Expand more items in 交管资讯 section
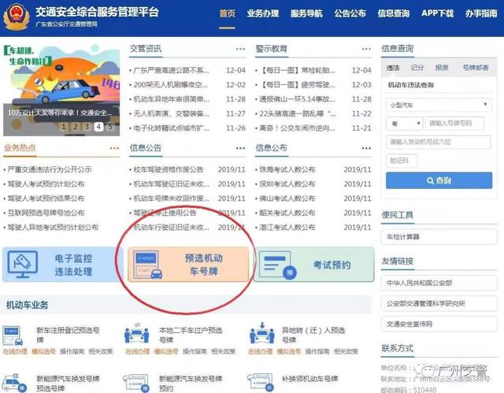This screenshot has width=504, height=393. 239,50
